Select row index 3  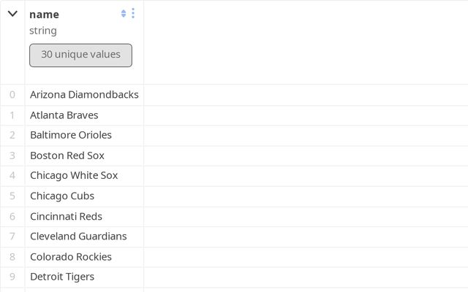(x=12, y=155)
